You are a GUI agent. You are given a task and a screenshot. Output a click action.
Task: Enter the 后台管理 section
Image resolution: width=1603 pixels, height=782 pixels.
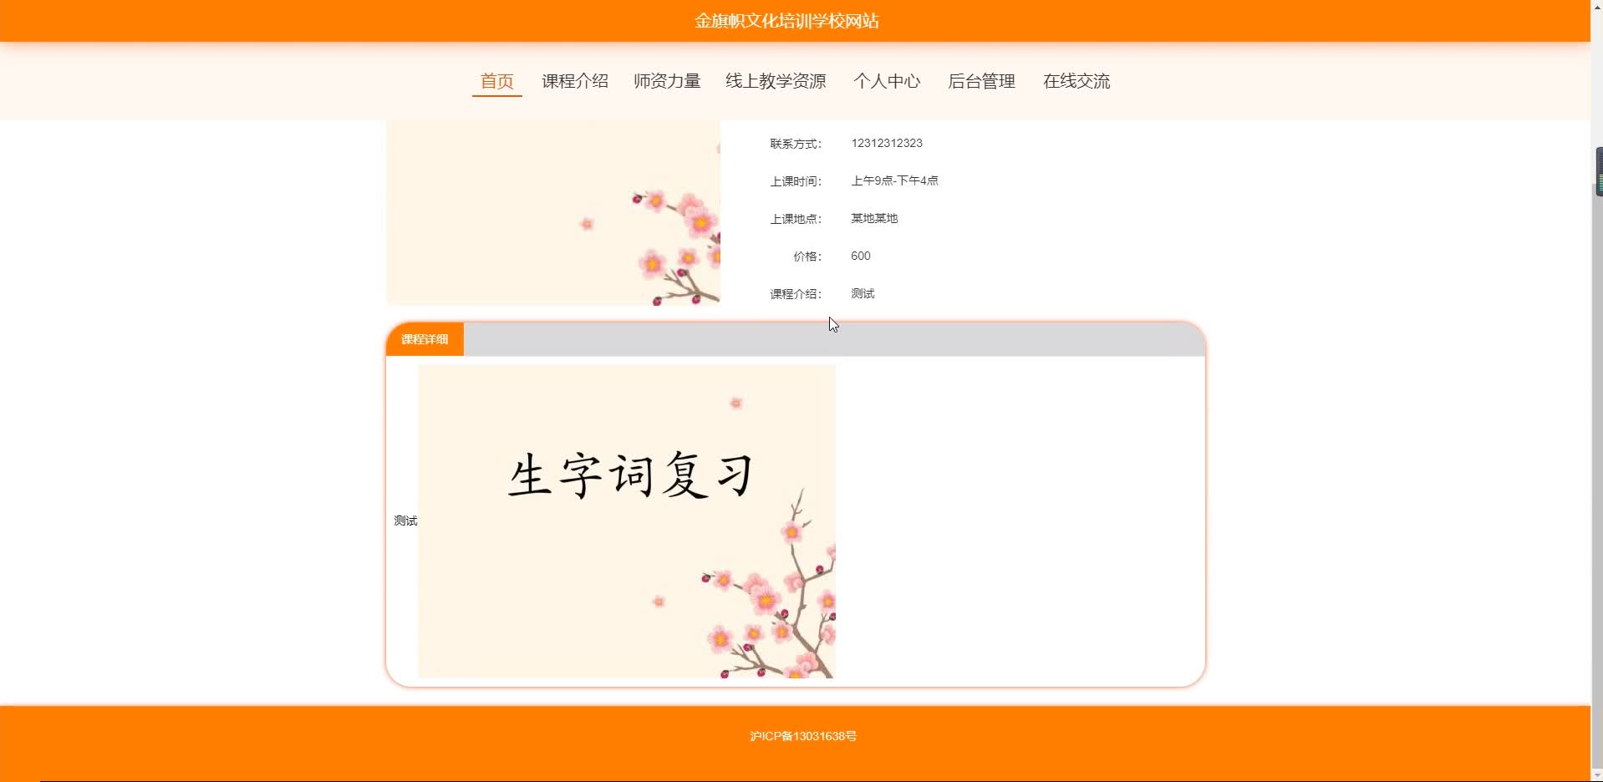pyautogui.click(x=980, y=81)
